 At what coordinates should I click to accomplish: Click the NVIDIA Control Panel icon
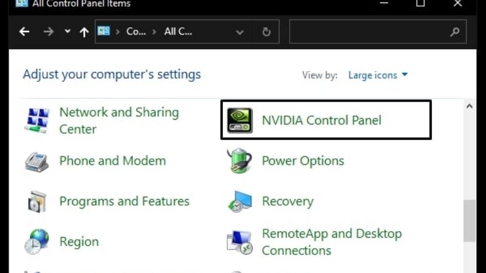click(x=239, y=120)
